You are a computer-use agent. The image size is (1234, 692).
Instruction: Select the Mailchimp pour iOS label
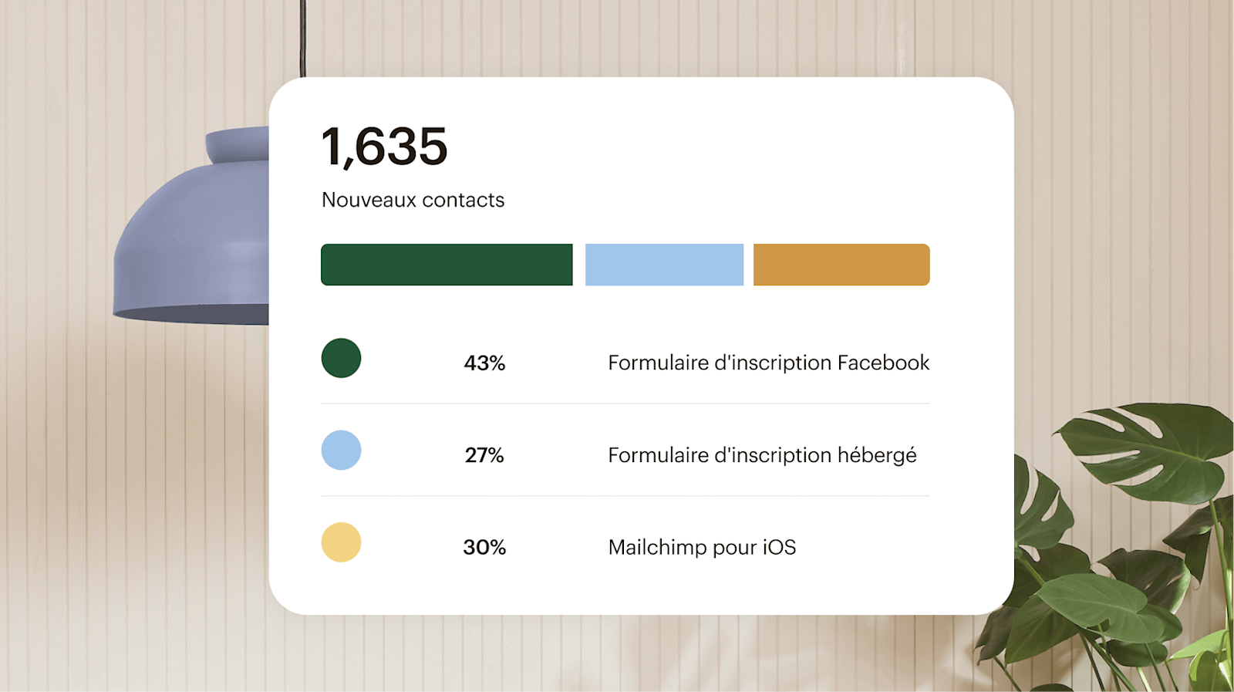click(702, 548)
